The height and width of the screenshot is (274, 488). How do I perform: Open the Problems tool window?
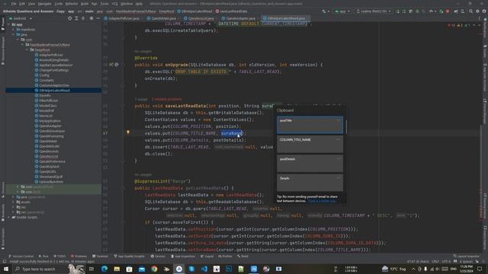[x=79, y=256]
